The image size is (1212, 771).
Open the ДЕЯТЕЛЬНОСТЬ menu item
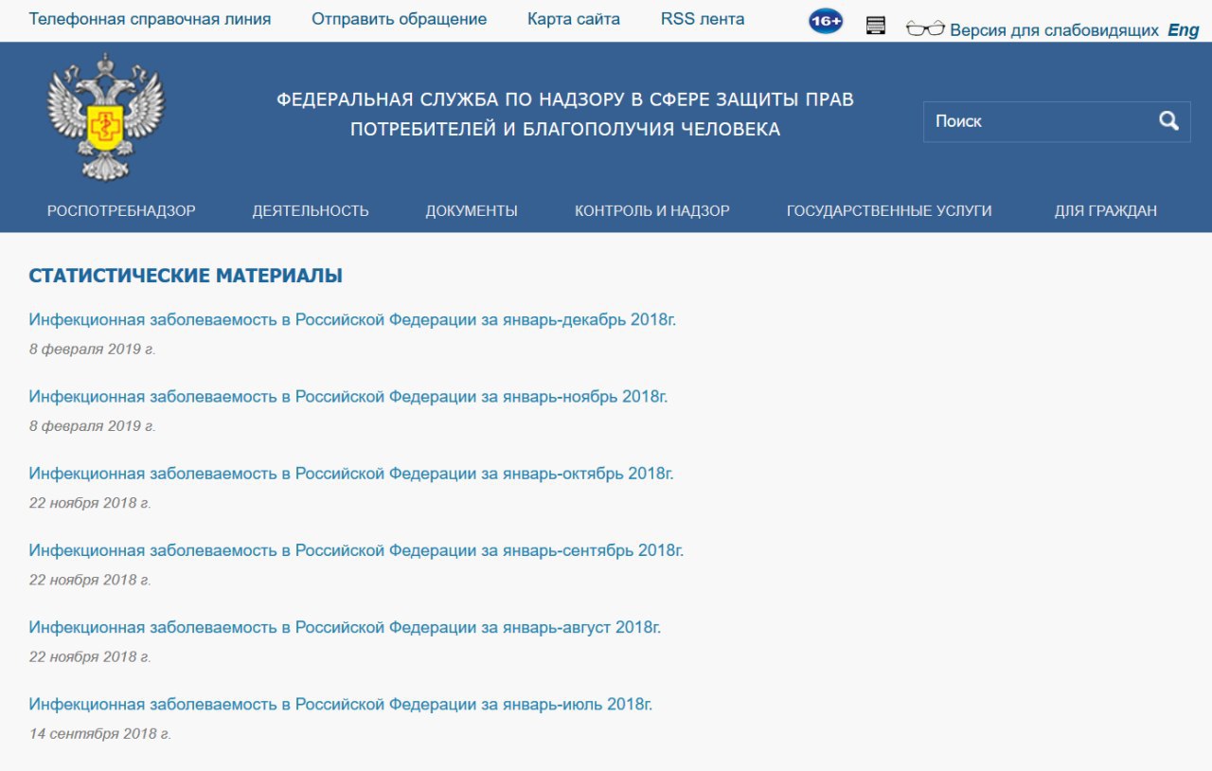tap(311, 210)
